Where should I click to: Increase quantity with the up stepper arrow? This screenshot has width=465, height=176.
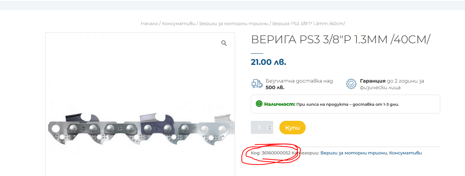point(269,125)
